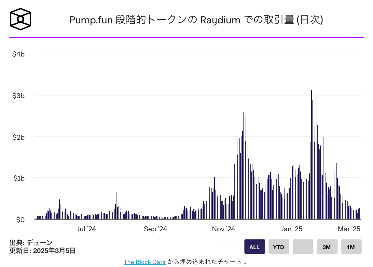The width and height of the screenshot is (373, 267).
Task: Click the tallest bar above $3b
Action: pos(311,155)
